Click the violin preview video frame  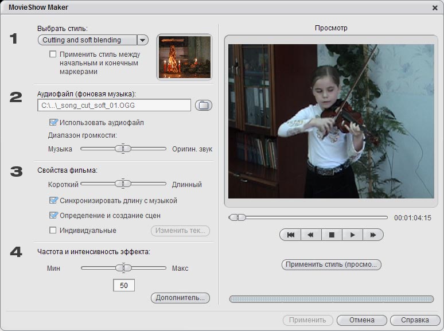coord(331,121)
